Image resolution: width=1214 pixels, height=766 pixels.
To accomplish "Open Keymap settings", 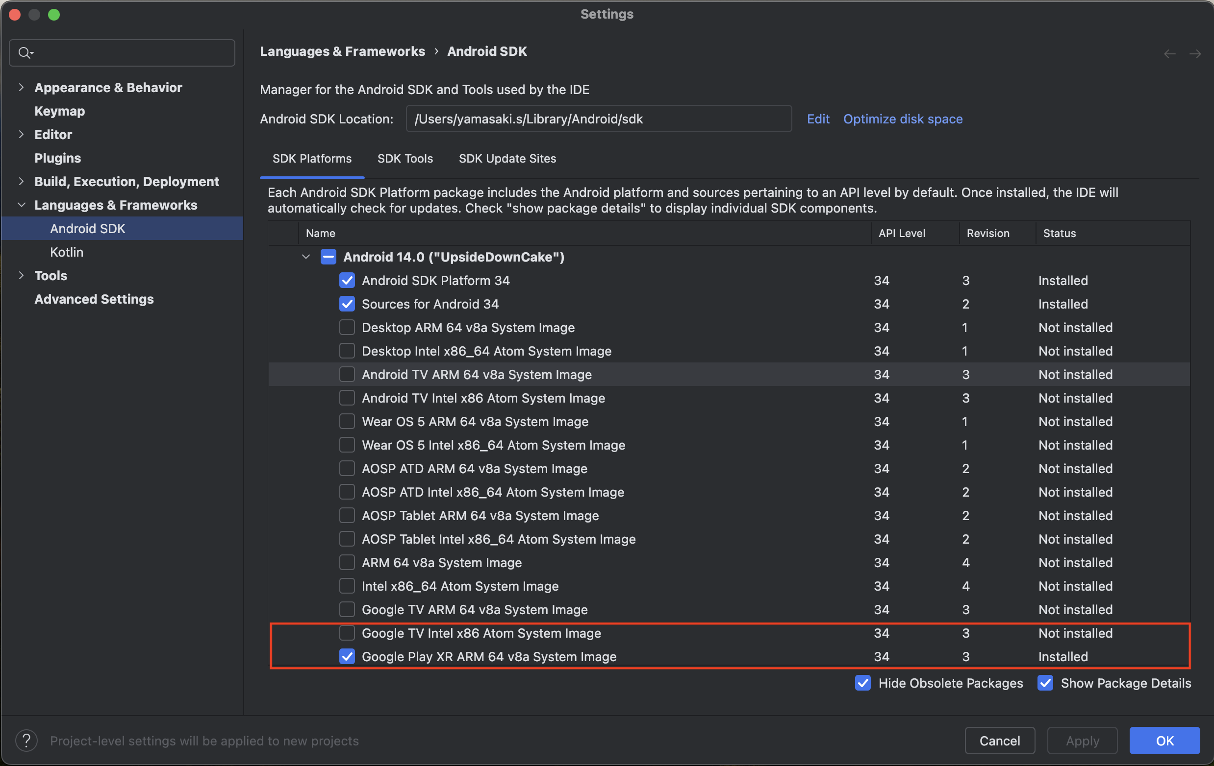I will [59, 111].
